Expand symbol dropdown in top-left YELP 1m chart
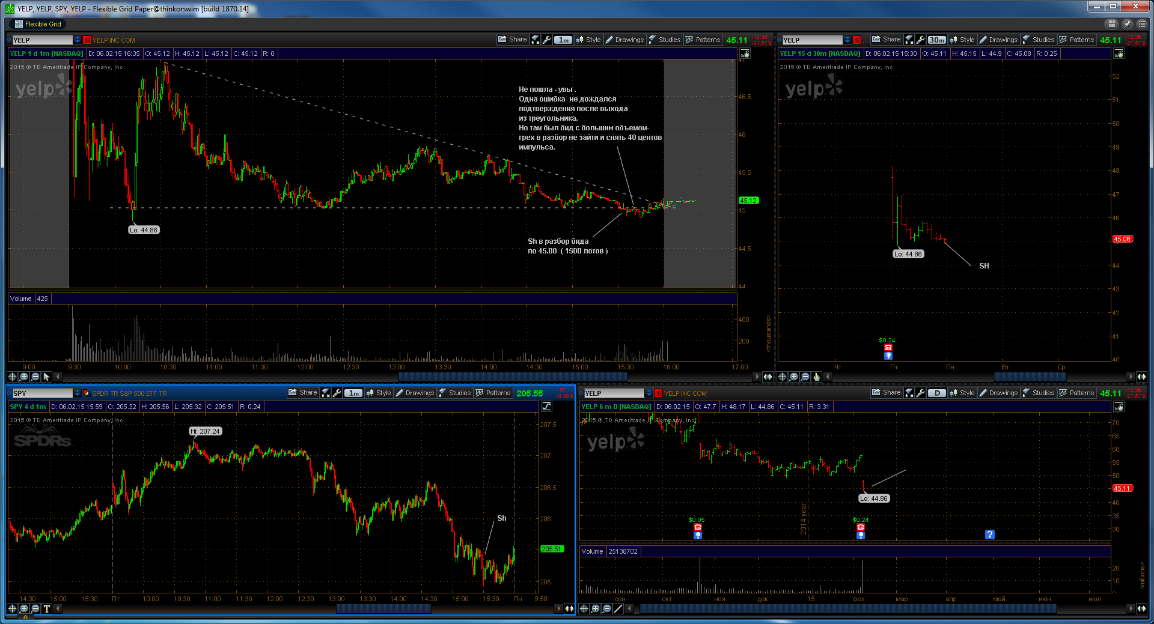Viewport: 1154px width, 624px height. pos(78,40)
